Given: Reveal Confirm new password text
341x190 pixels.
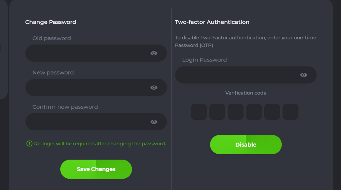Looking at the screenshot, I should [154, 122].
